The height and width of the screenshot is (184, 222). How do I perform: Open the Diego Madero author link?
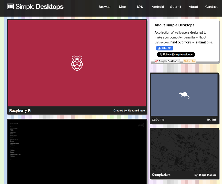tap(208, 175)
